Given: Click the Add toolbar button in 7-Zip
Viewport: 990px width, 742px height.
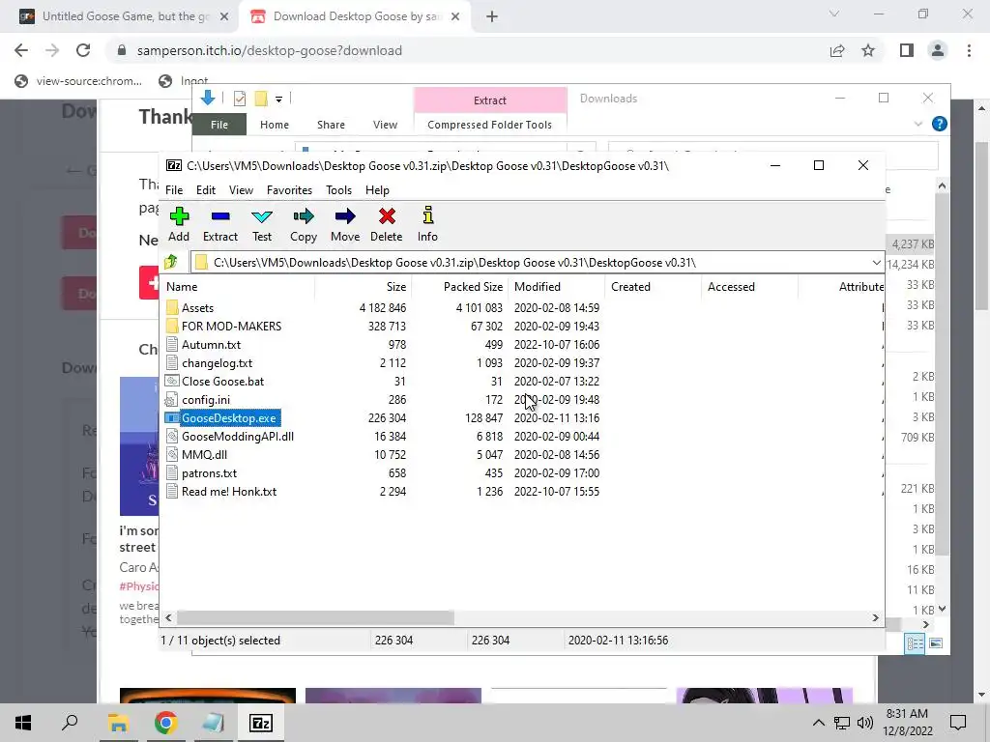Looking at the screenshot, I should tap(179, 224).
